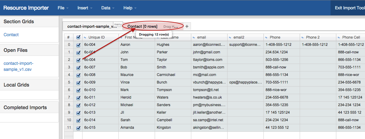Viewport: 365px width, 139px height.
Task: Open the Contact link under Section Grids
Action: 11,35
